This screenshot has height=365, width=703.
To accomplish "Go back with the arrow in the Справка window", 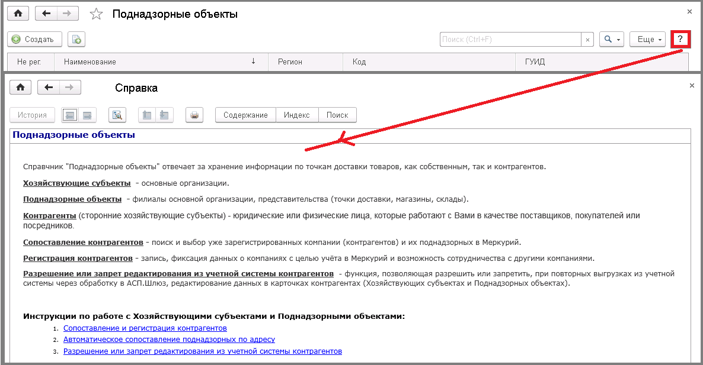I will point(49,87).
